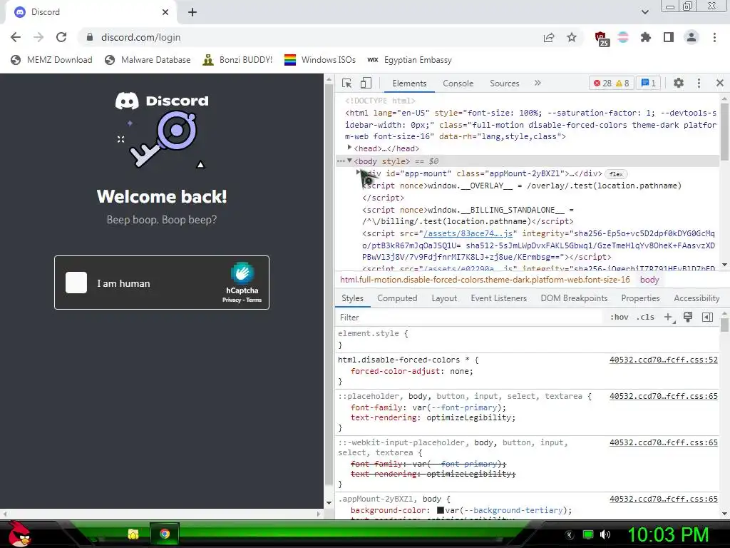
Task: Focus the styles Filter field
Action: 471,318
